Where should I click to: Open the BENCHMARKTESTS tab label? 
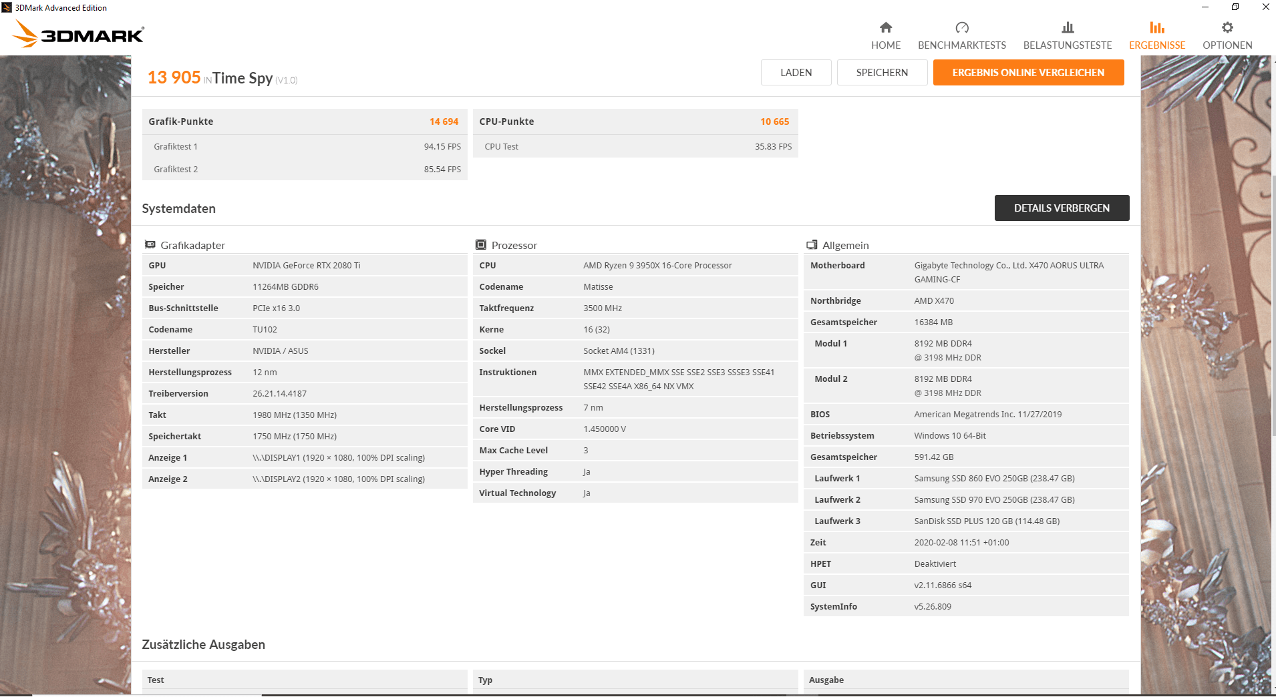[962, 45]
